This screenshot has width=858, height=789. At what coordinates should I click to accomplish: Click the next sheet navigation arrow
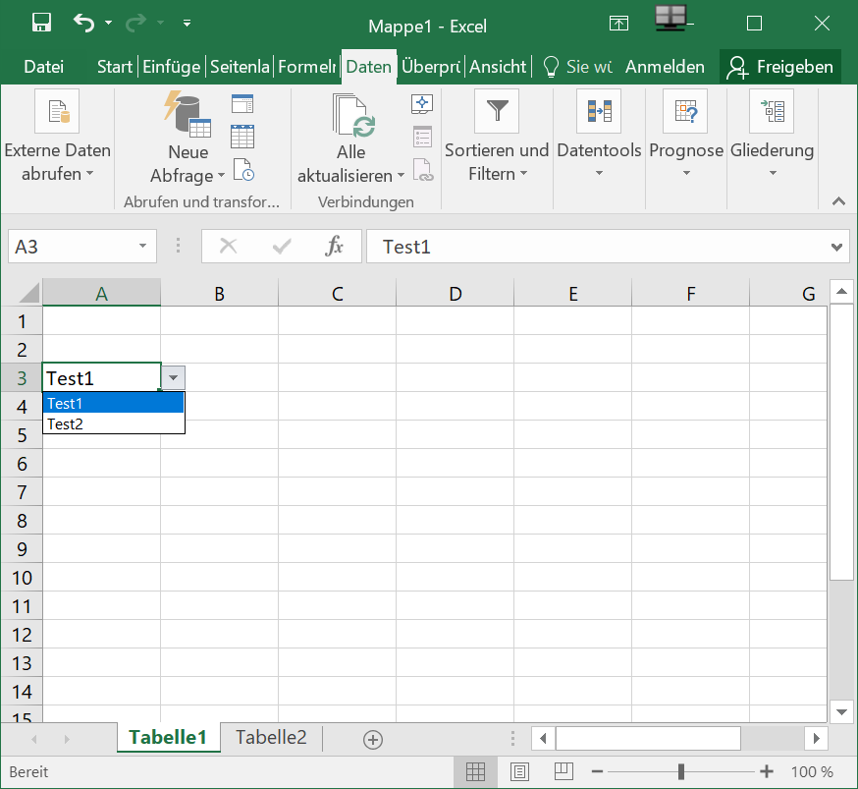(x=66, y=739)
